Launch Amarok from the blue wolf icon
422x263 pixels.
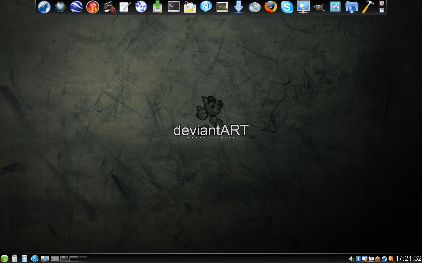tap(44, 7)
